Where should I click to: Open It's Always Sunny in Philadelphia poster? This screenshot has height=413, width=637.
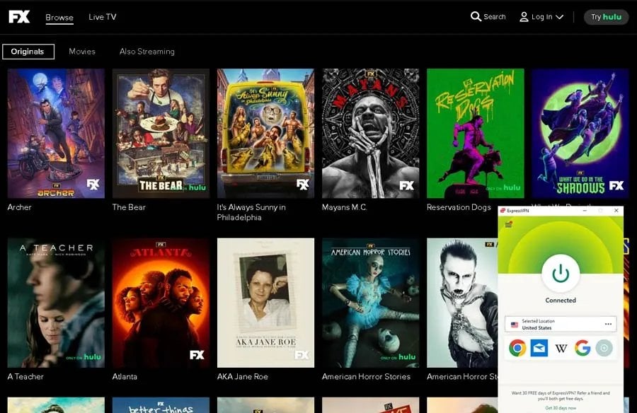click(x=265, y=133)
